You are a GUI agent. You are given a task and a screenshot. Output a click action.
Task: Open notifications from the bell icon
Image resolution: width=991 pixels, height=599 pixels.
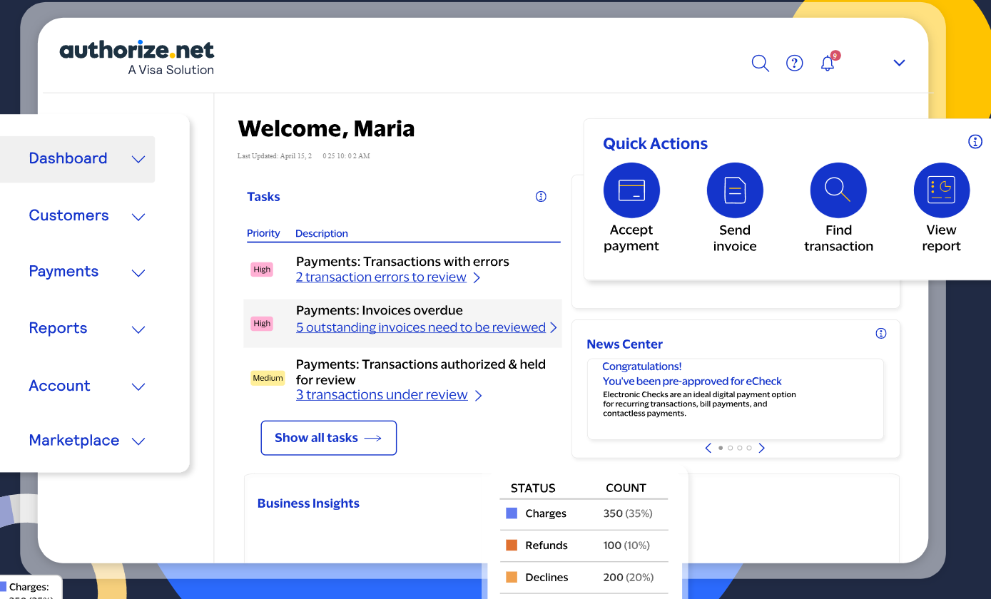point(828,63)
